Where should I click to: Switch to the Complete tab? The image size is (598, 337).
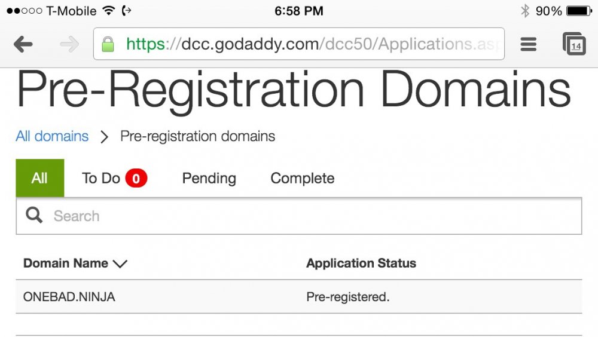(302, 178)
